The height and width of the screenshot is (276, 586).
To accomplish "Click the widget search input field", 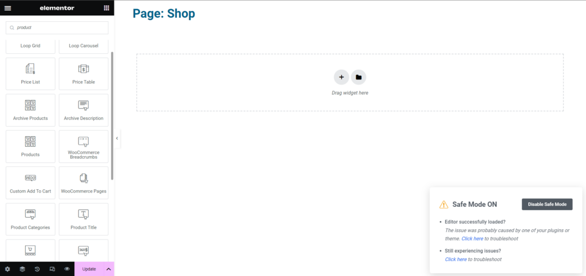I will [57, 27].
